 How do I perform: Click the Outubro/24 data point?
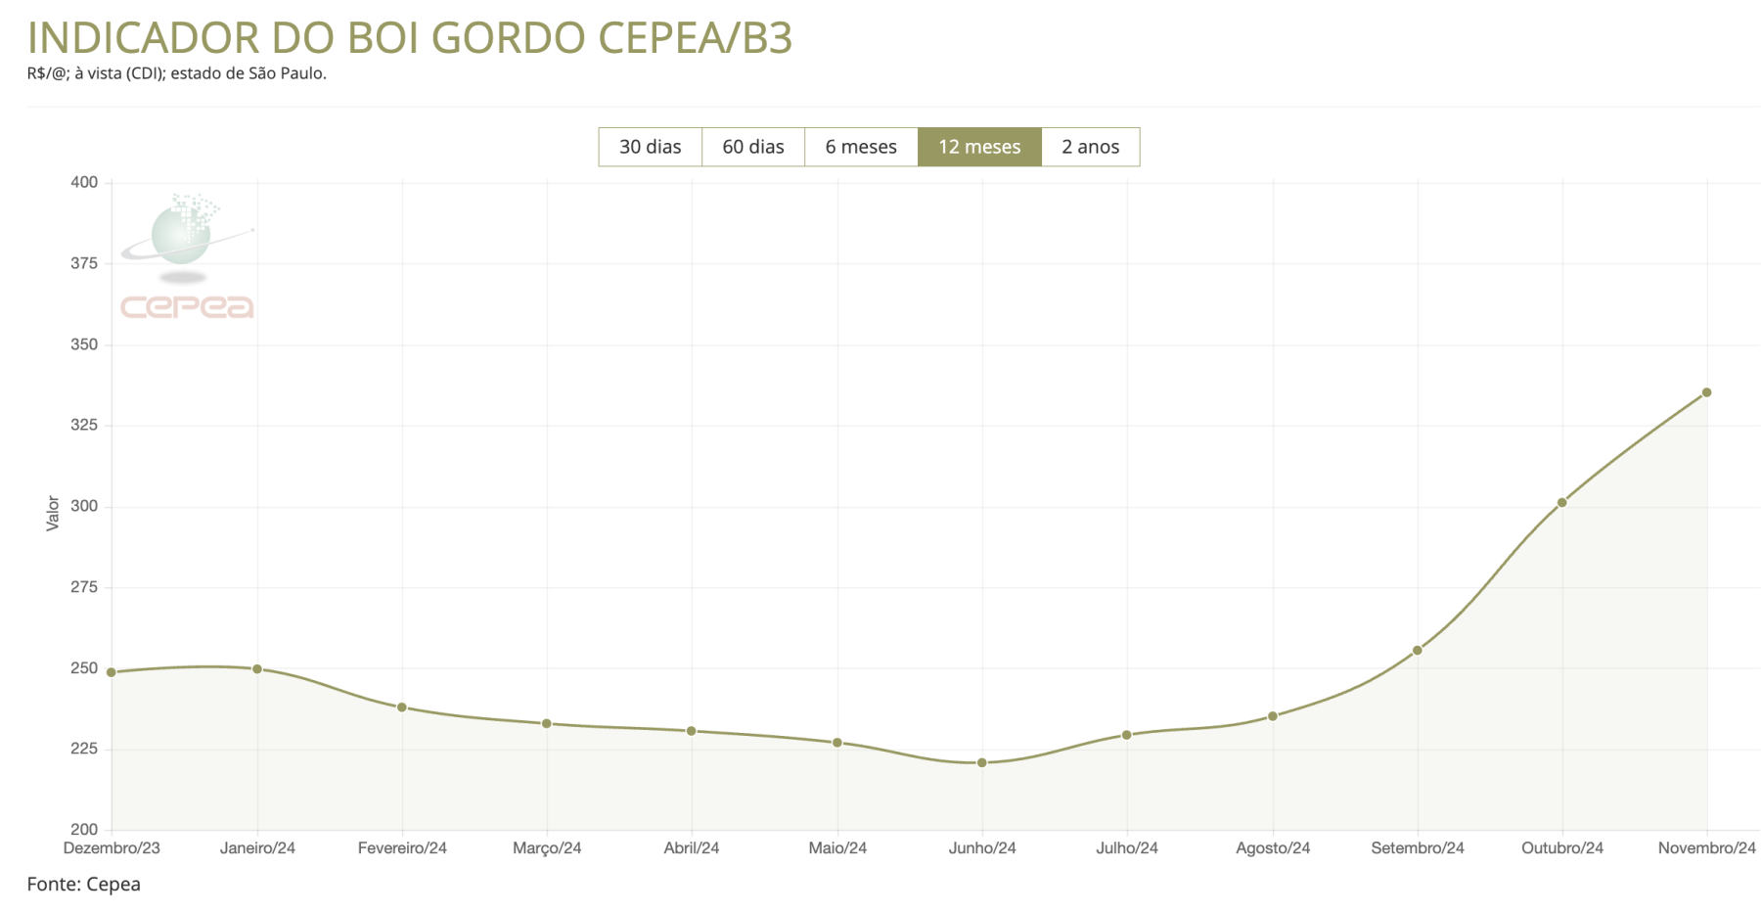[x=1562, y=503]
